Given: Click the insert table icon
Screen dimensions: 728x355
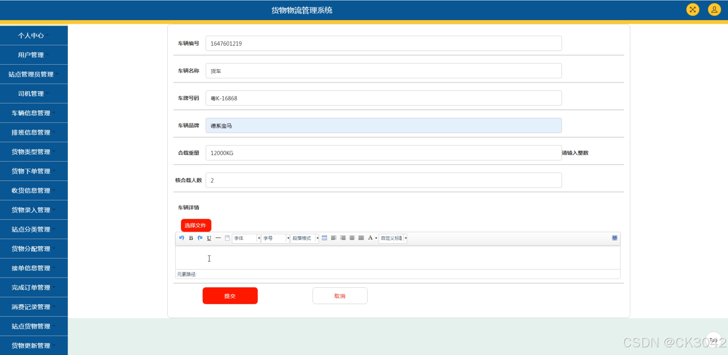Looking at the screenshot, I should (325, 238).
